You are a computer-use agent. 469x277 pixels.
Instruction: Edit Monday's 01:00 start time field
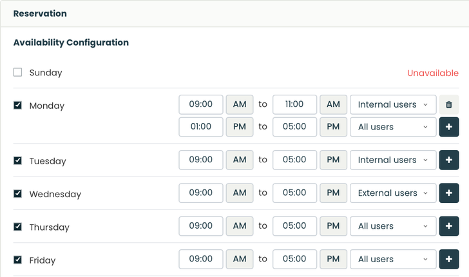tap(201, 127)
